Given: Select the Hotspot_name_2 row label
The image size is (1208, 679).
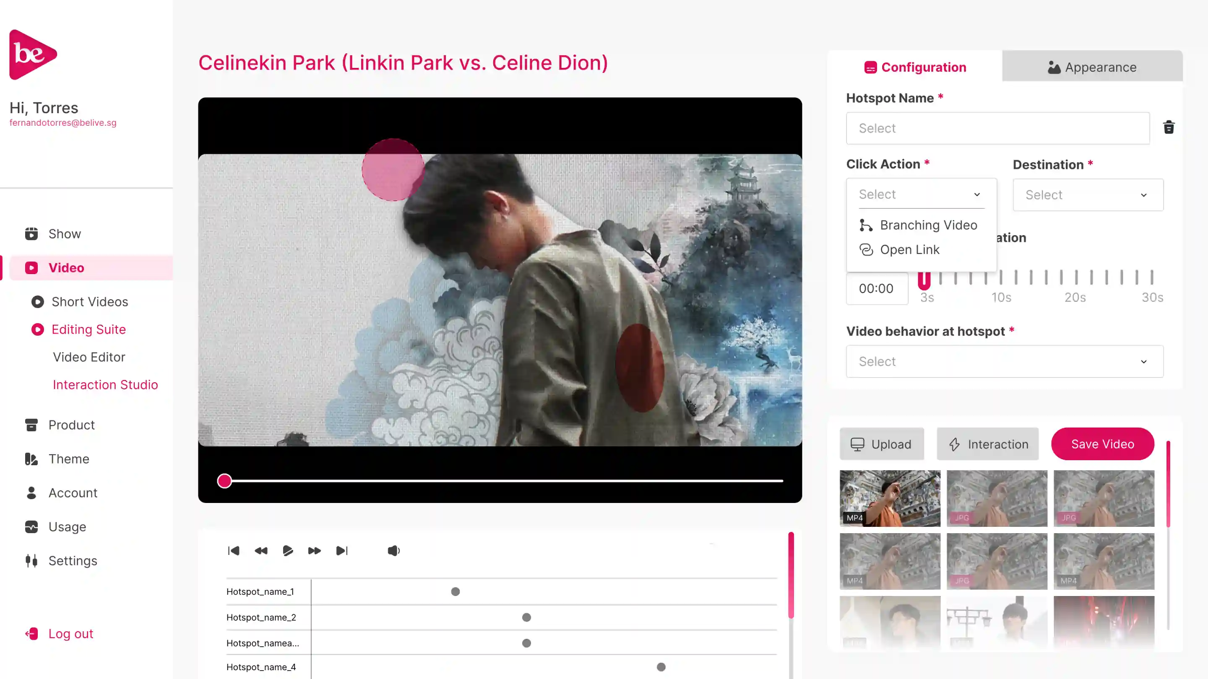Looking at the screenshot, I should [x=261, y=617].
